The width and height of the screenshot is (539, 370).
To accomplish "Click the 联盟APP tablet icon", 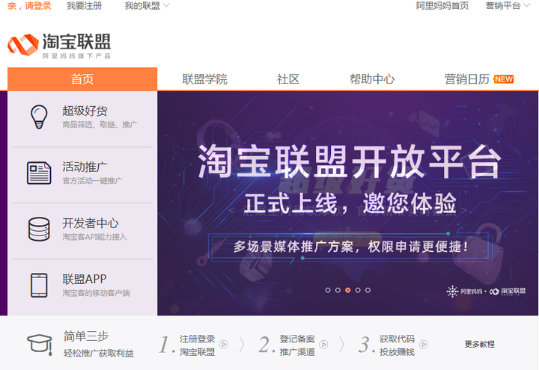I will [x=39, y=286].
